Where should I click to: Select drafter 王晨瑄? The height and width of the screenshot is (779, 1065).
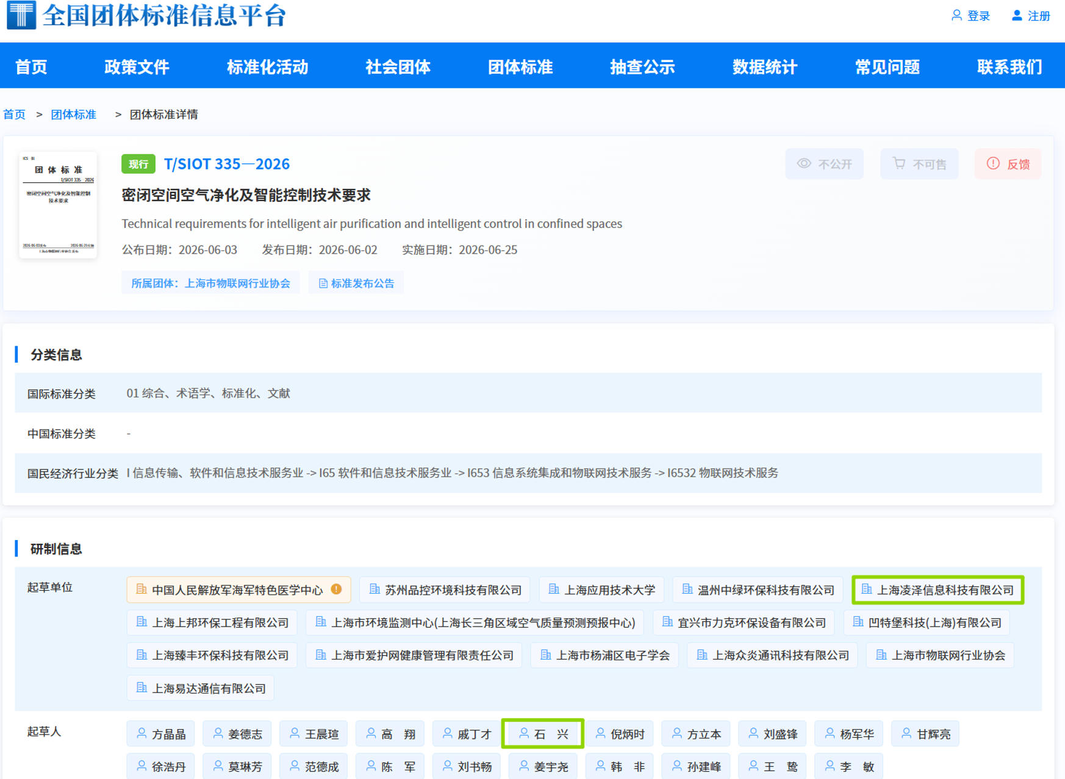point(314,734)
